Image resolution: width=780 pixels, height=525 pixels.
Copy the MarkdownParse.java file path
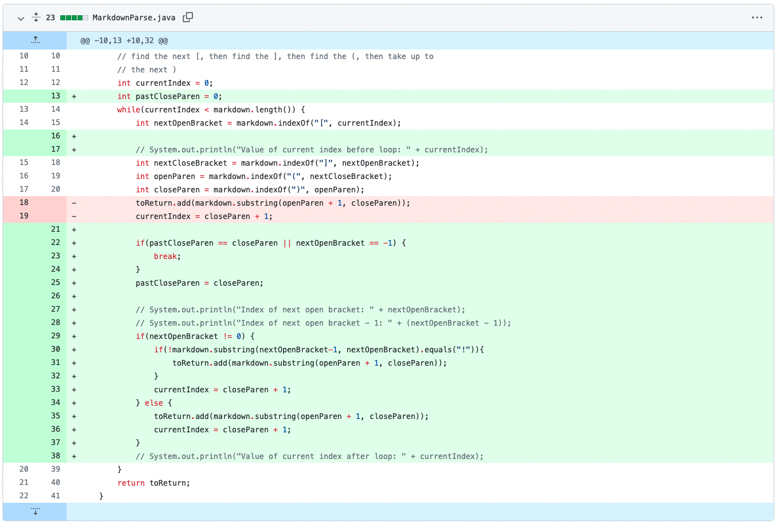pos(188,18)
